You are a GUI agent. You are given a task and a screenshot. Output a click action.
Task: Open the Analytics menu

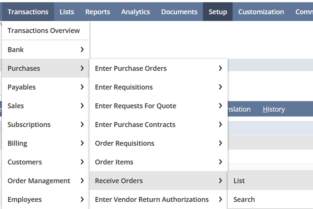pos(135,12)
